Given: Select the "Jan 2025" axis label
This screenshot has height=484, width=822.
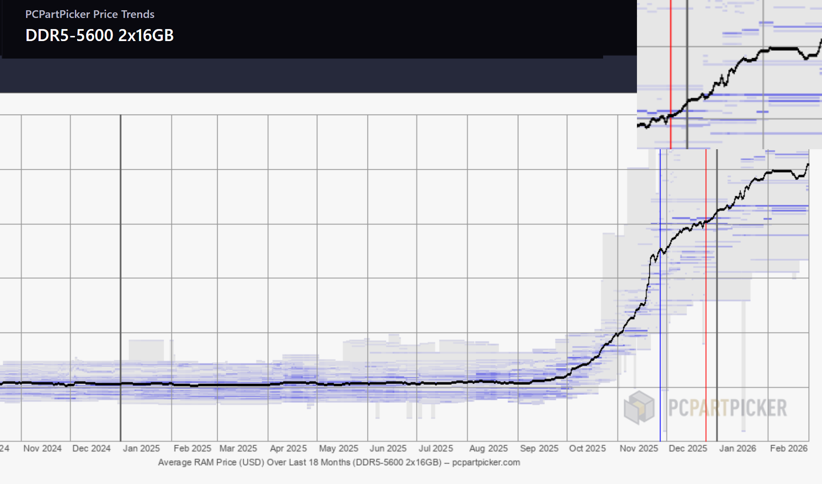Looking at the screenshot, I should click(141, 449).
